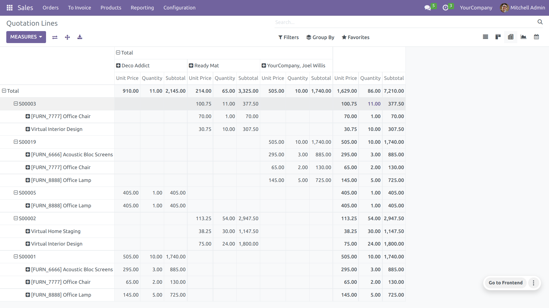Switch to graph view
This screenshot has width=549, height=308.
[x=524, y=37]
